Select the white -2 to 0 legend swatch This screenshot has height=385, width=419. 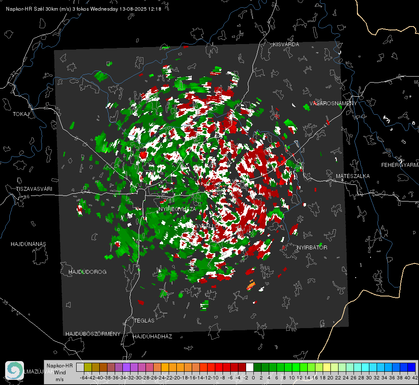[x=250, y=367]
